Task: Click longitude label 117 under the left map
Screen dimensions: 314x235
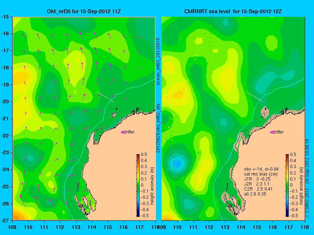Action: point(140,227)
